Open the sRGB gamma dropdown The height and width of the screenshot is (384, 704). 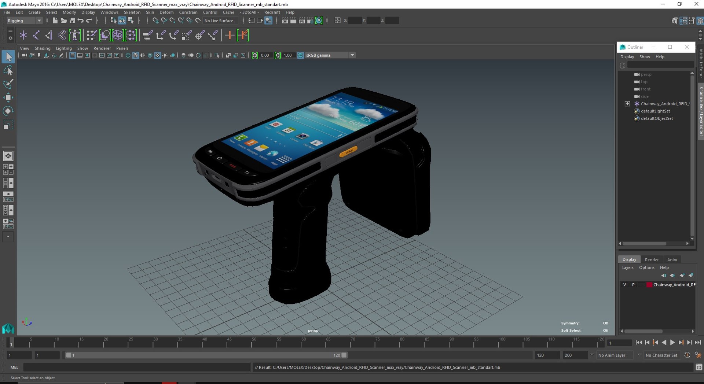pyautogui.click(x=330, y=55)
